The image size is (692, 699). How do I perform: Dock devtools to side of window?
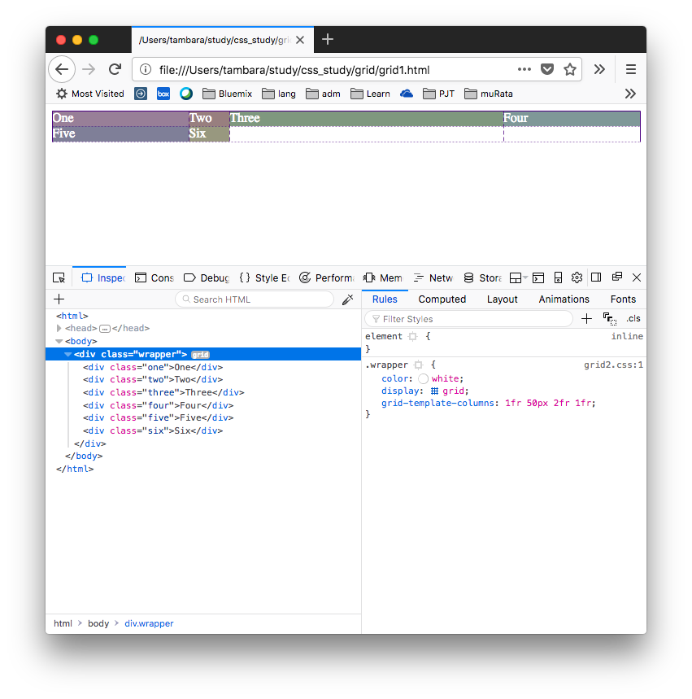point(596,277)
